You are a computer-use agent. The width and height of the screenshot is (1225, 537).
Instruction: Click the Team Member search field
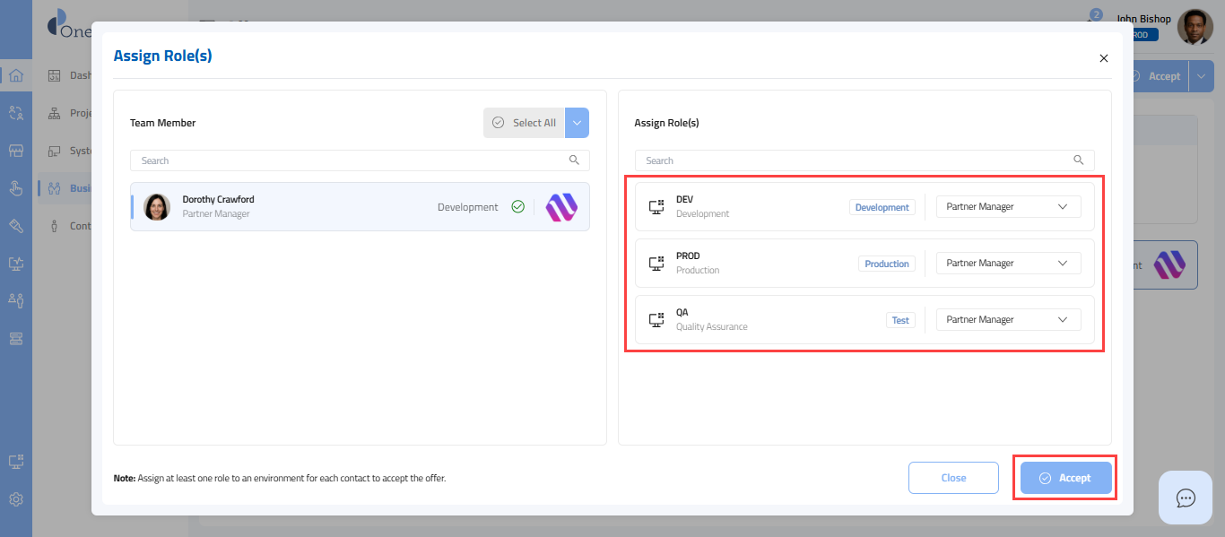pos(350,160)
